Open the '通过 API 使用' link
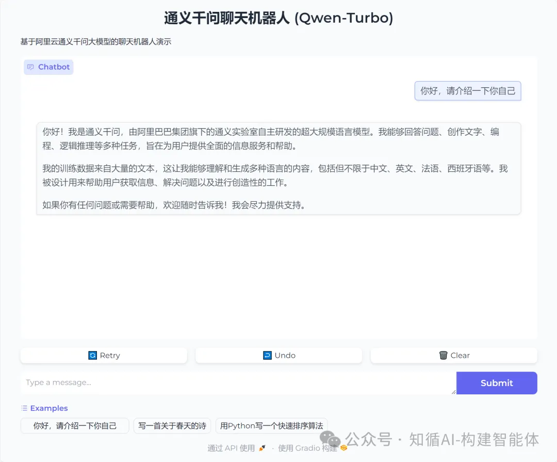557x462 pixels. [236, 448]
